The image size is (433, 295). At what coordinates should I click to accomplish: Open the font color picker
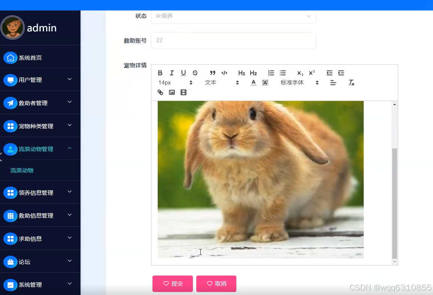(x=253, y=83)
